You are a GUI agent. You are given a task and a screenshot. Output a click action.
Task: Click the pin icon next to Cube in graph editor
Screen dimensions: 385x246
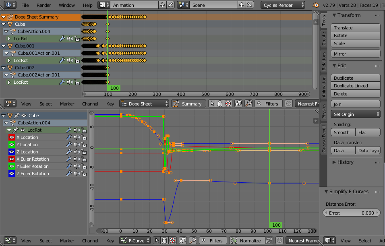click(x=17, y=116)
